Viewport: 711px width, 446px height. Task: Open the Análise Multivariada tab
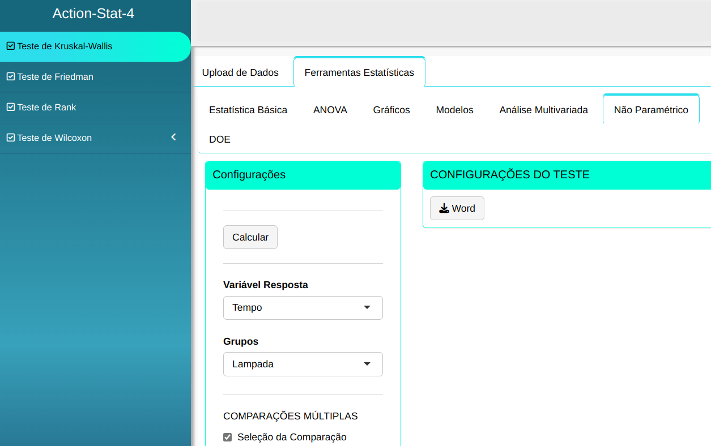543,110
